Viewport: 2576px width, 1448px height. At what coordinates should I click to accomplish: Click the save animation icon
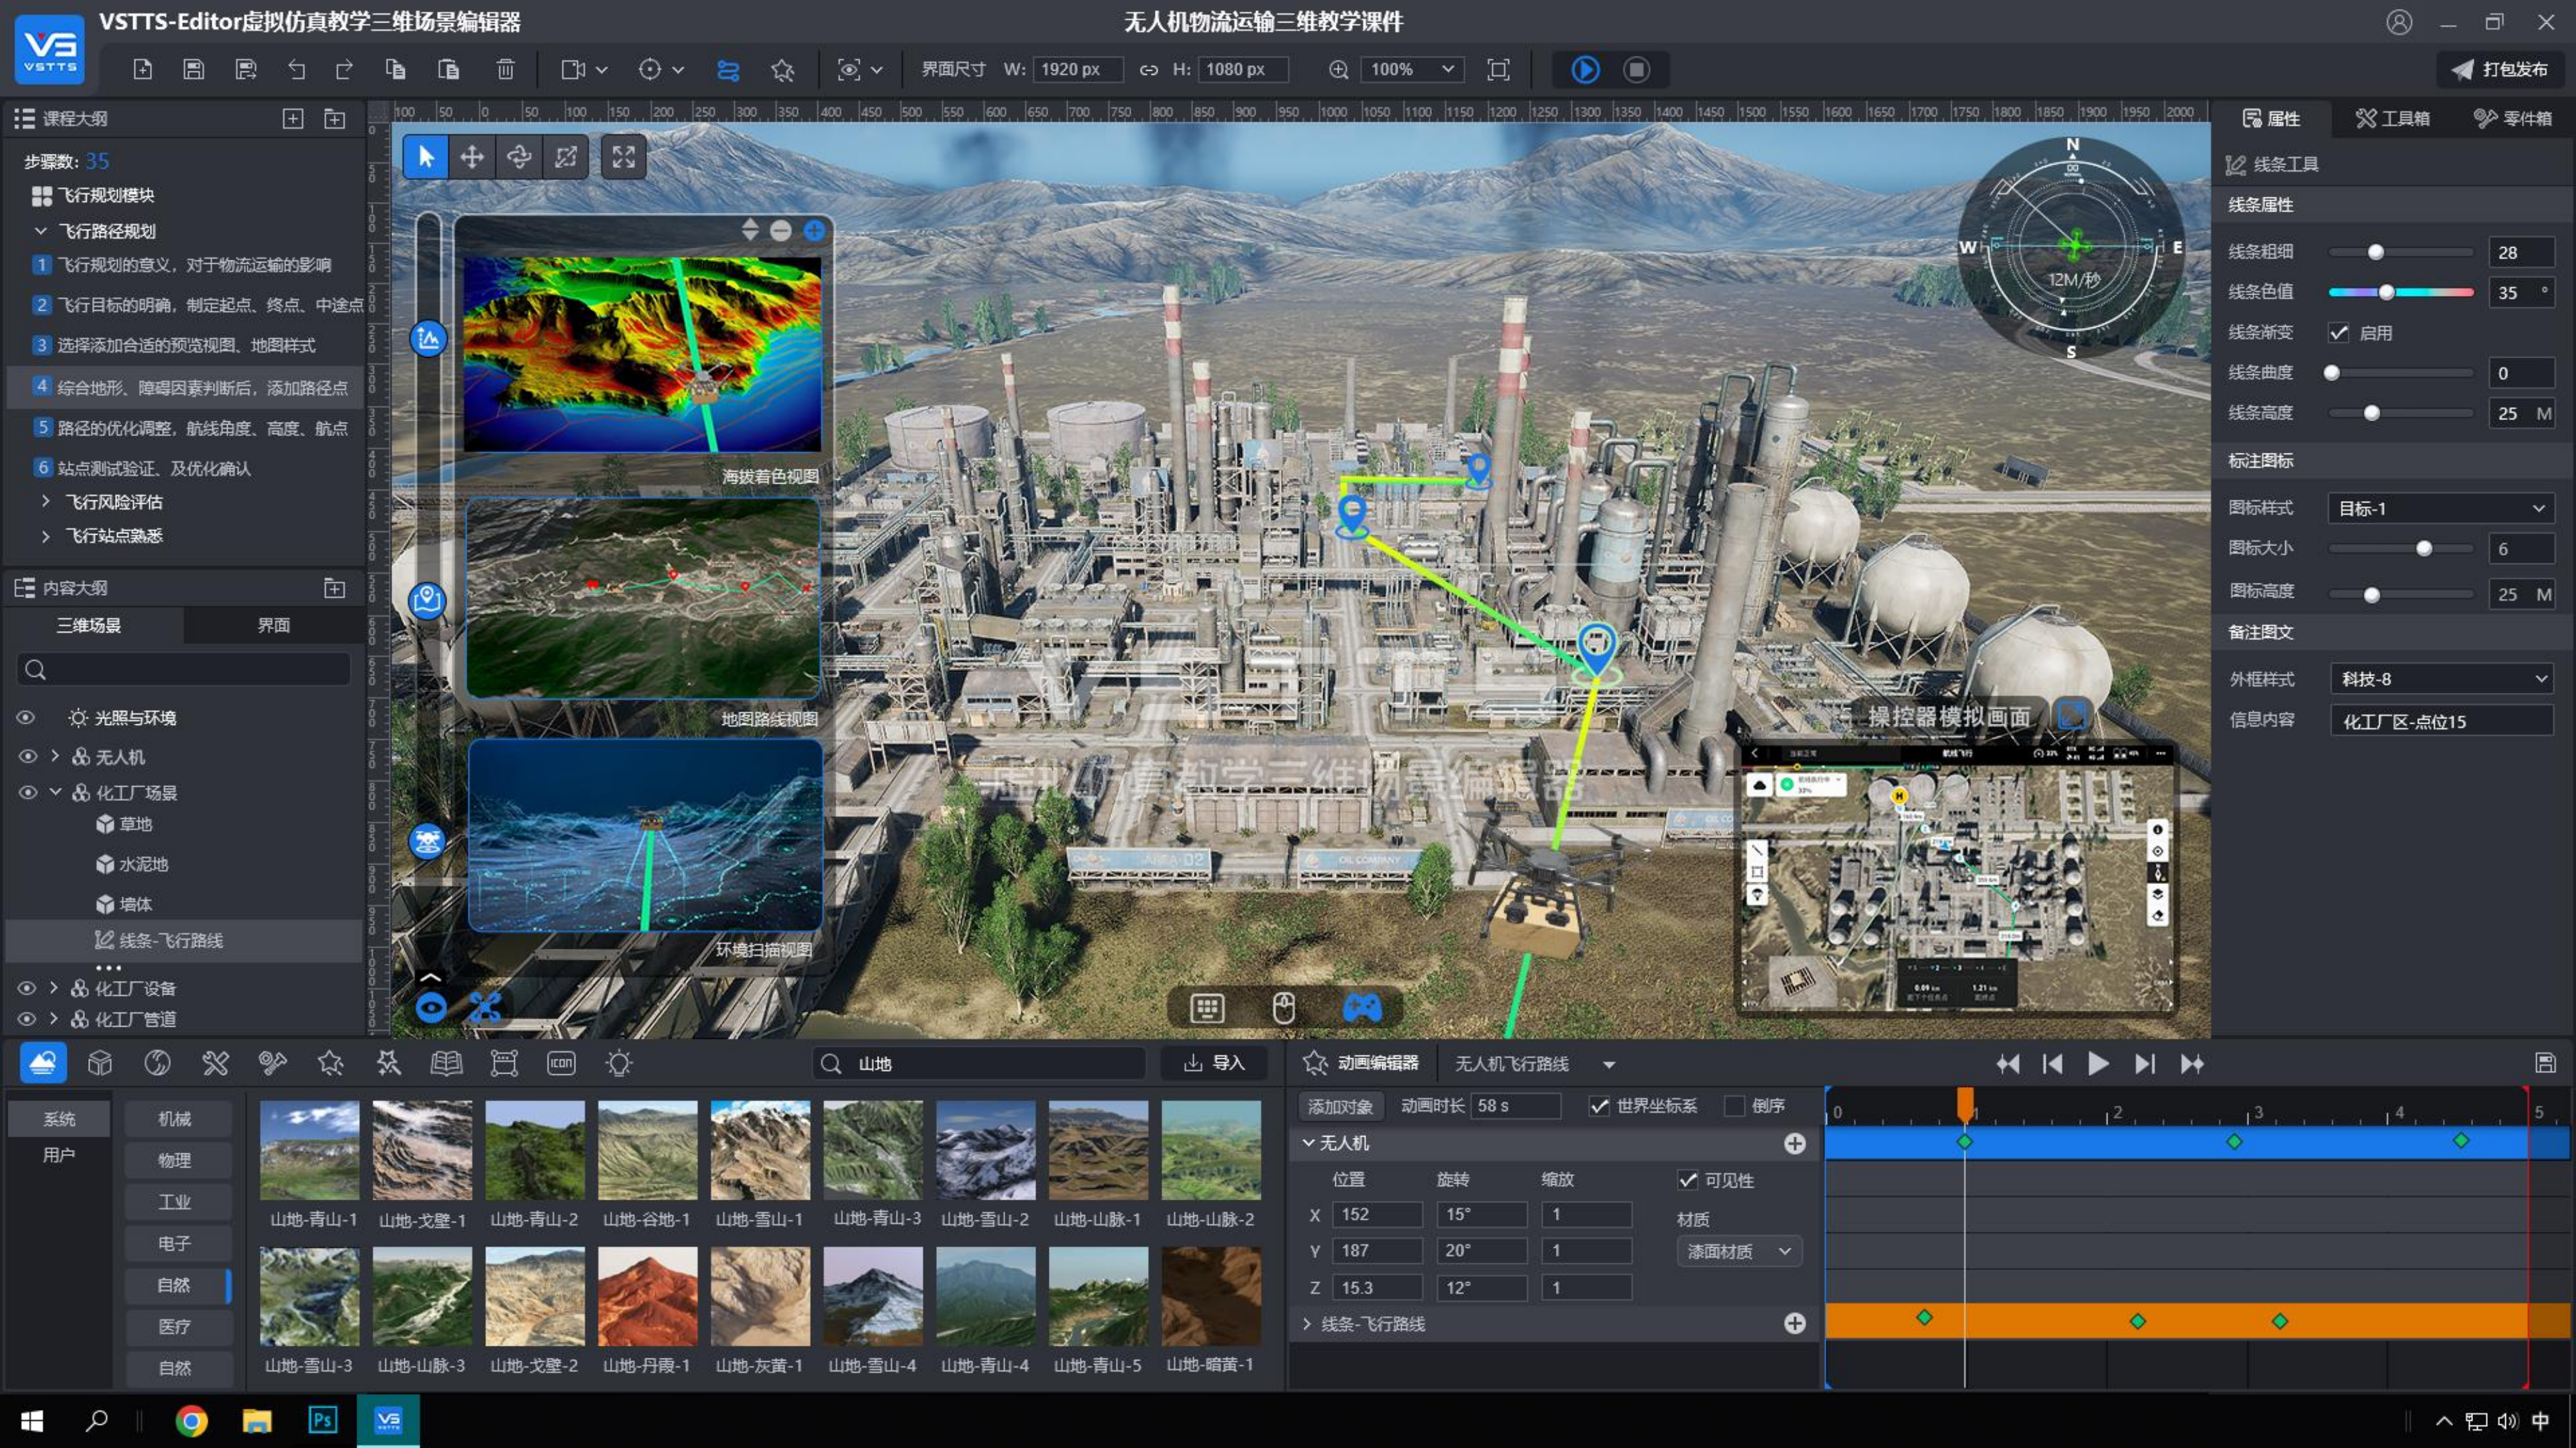[x=2545, y=1062]
